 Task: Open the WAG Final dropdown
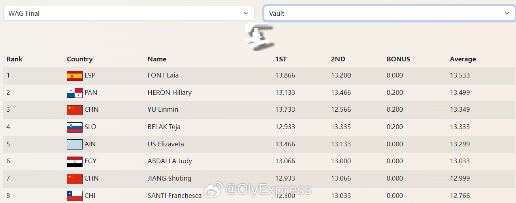click(x=128, y=13)
